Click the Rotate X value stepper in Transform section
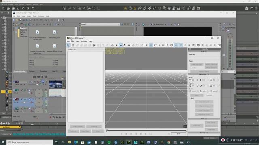The height and width of the screenshot is (145, 259). click(x=197, y=85)
